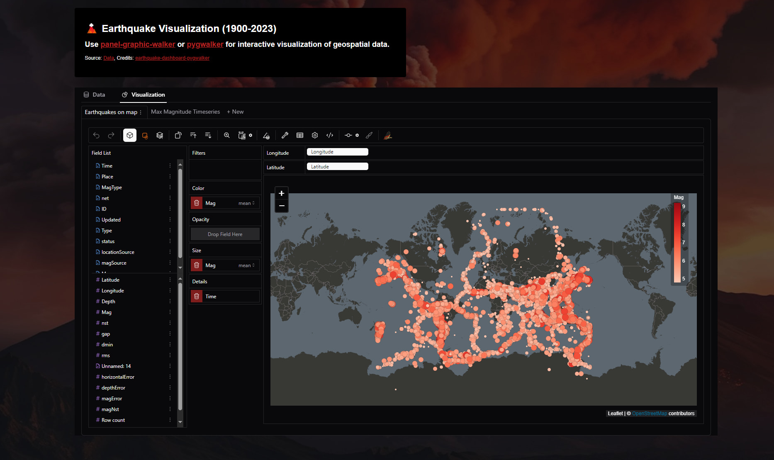The width and height of the screenshot is (774, 460).
Task: Select the table view icon
Action: pyautogui.click(x=299, y=135)
